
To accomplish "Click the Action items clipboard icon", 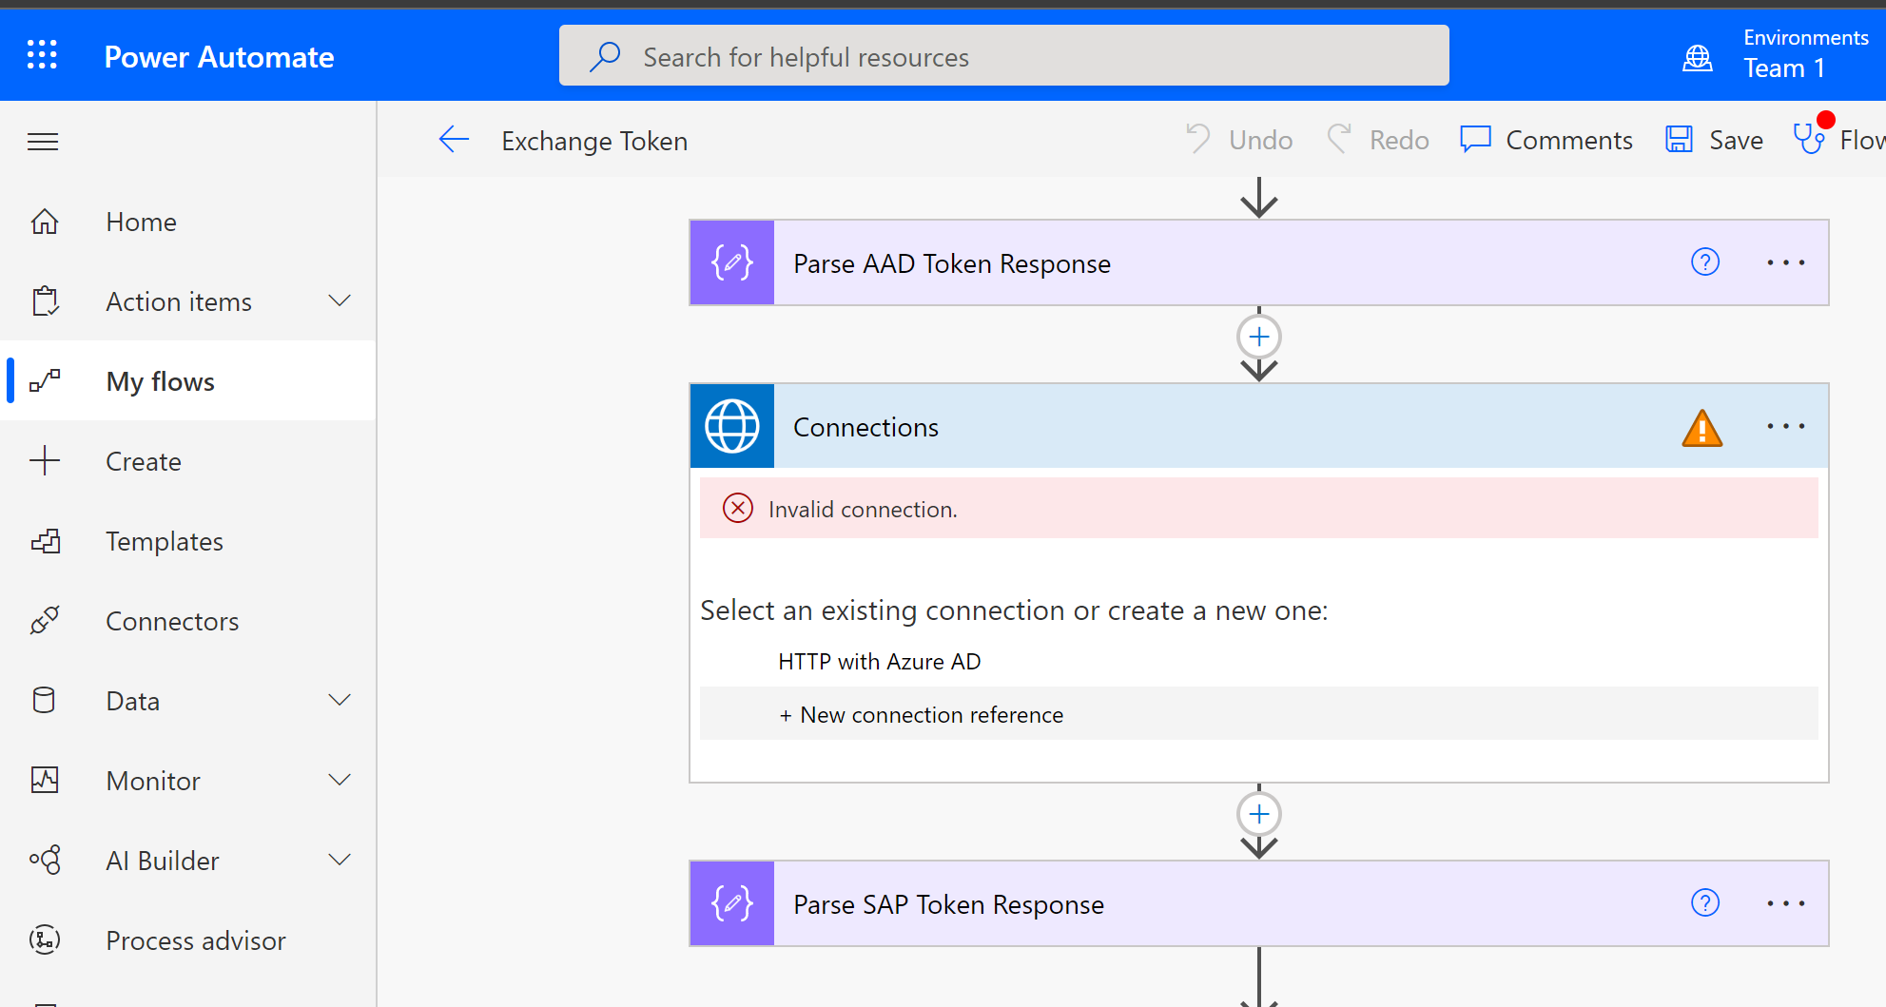I will 45,301.
